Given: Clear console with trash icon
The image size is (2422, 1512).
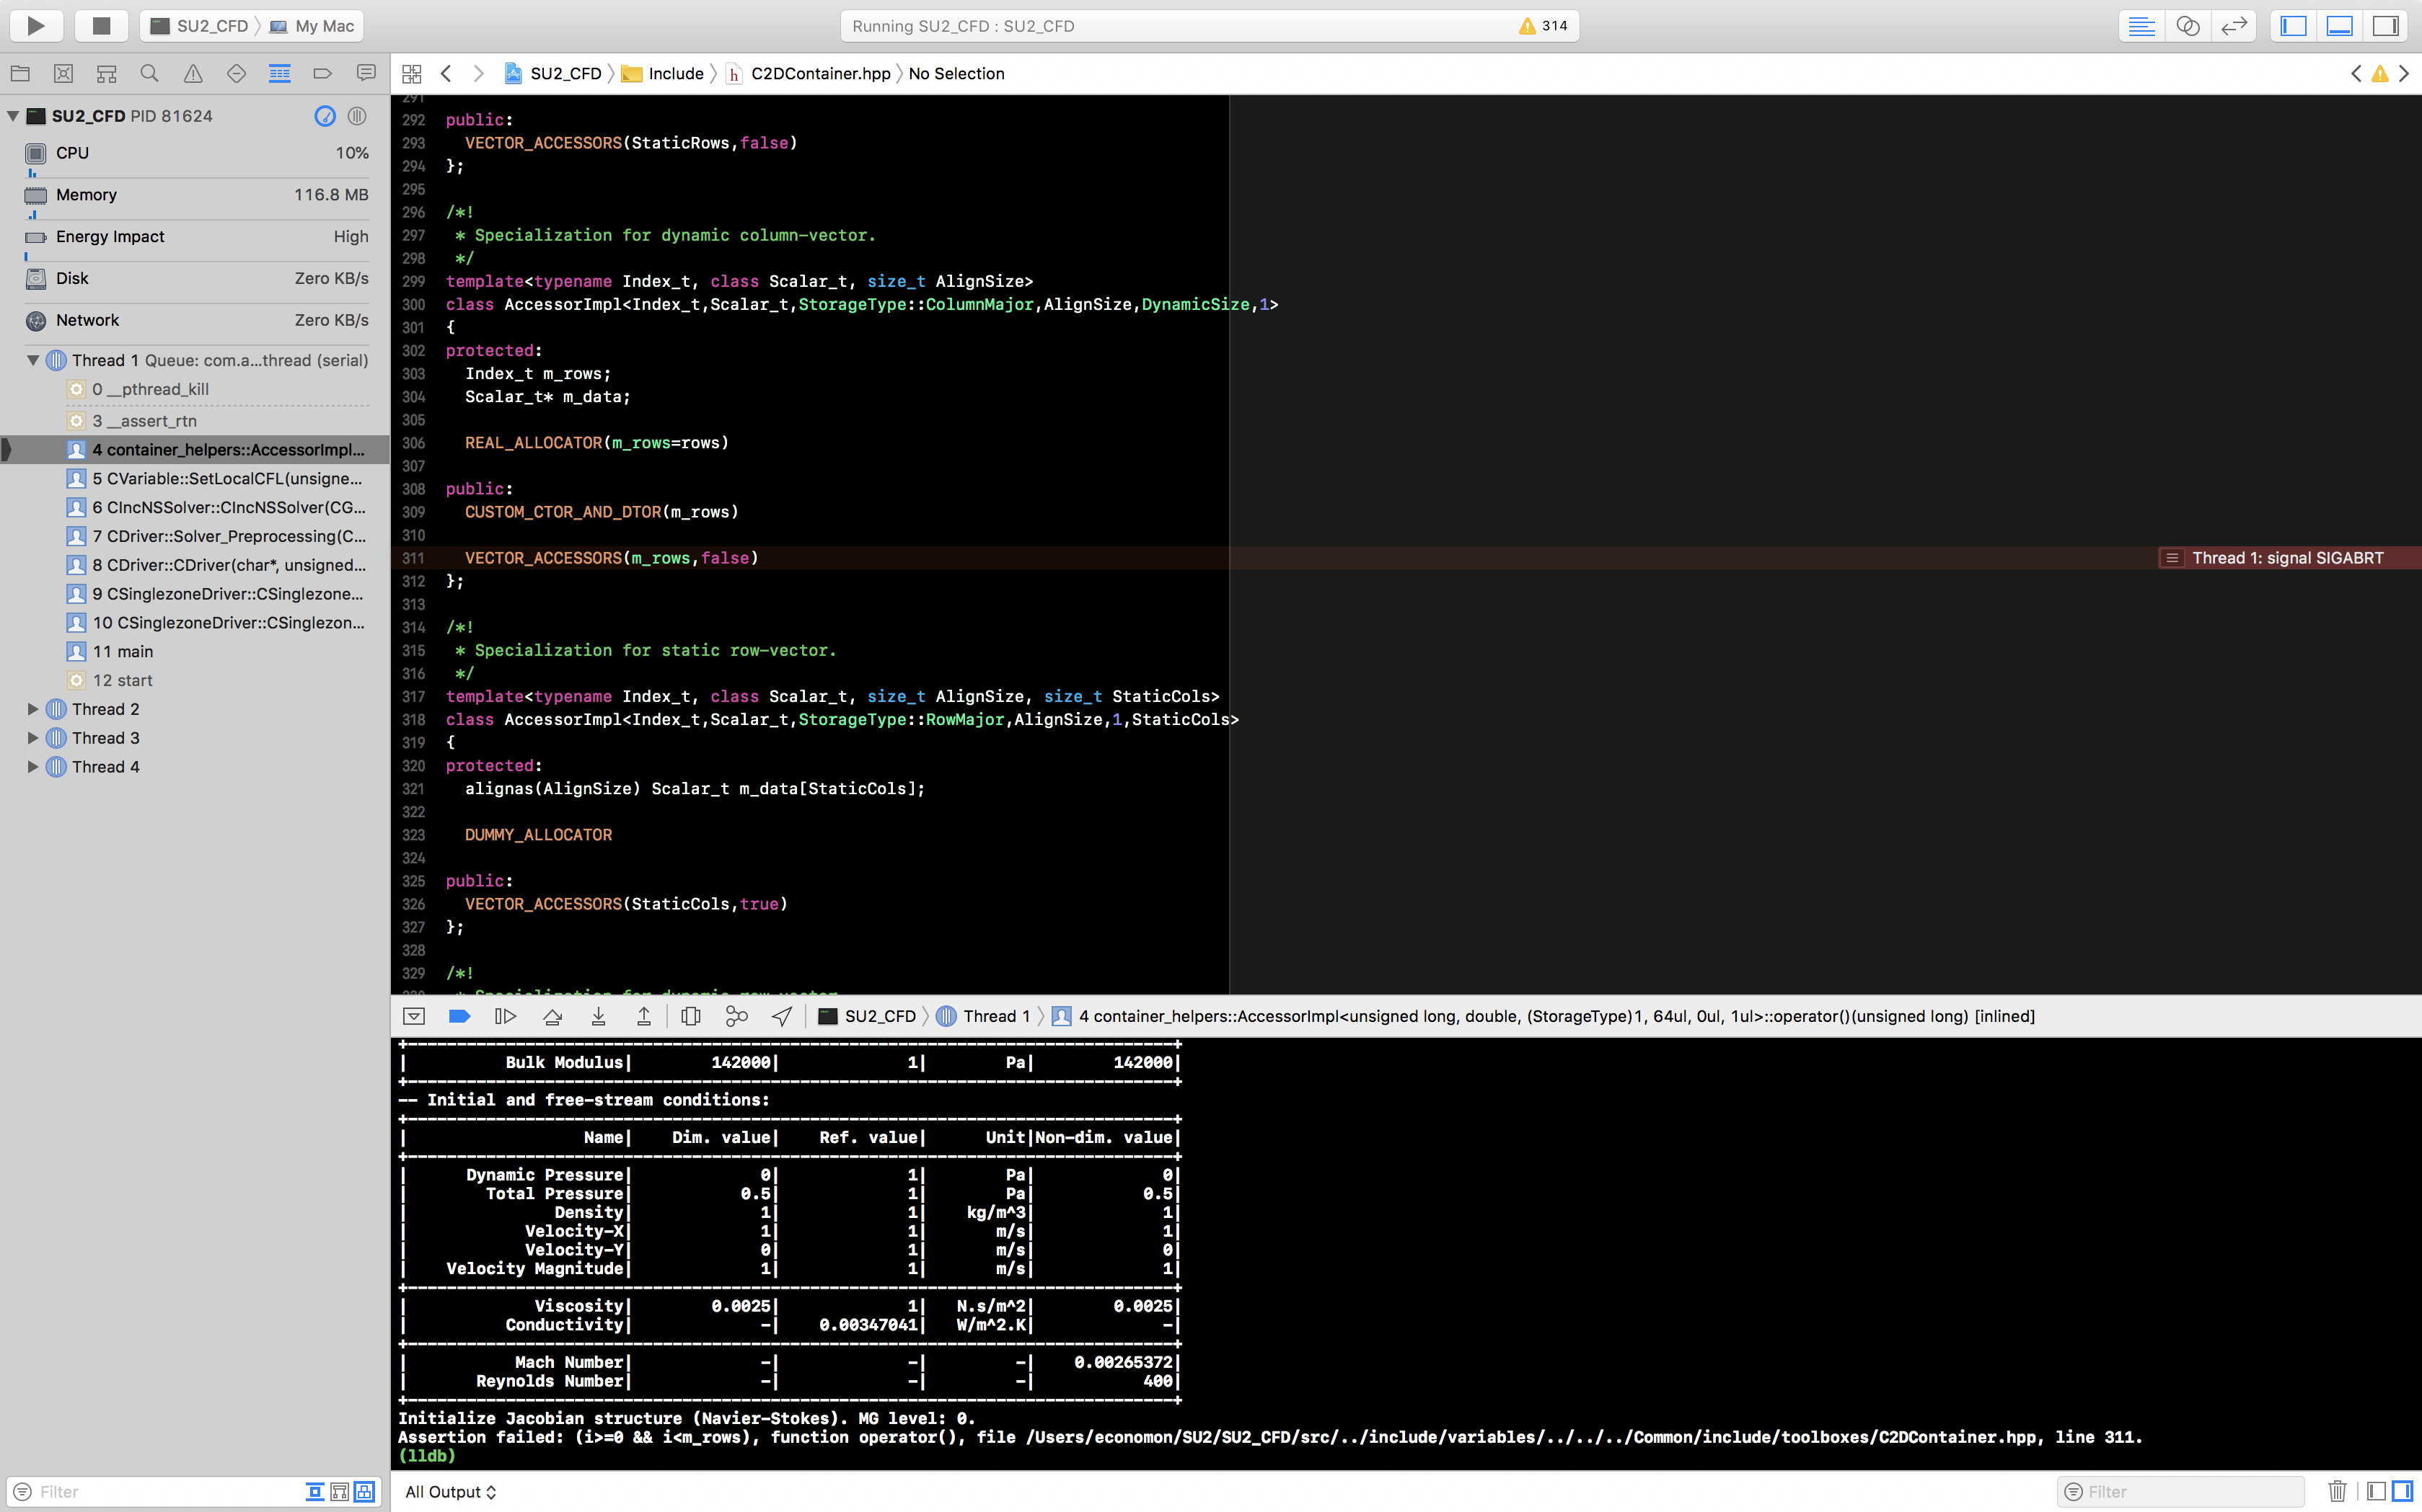Looking at the screenshot, I should pos(2337,1491).
